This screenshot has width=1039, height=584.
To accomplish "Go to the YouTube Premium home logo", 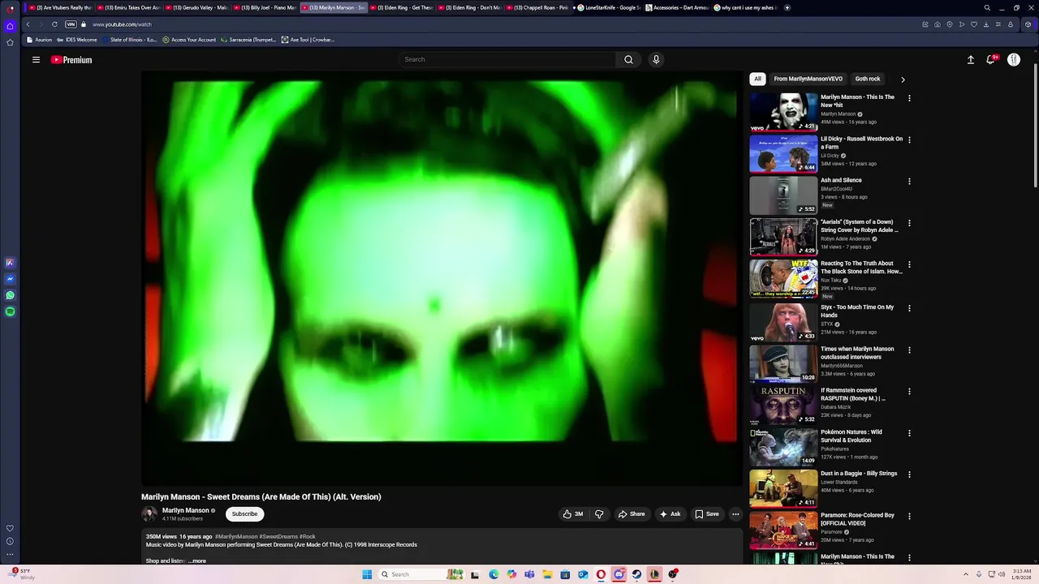I will (x=71, y=60).
